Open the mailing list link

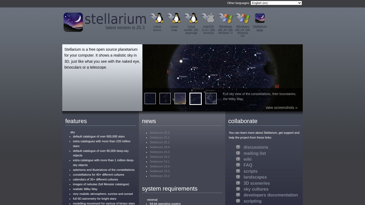pos(254,153)
